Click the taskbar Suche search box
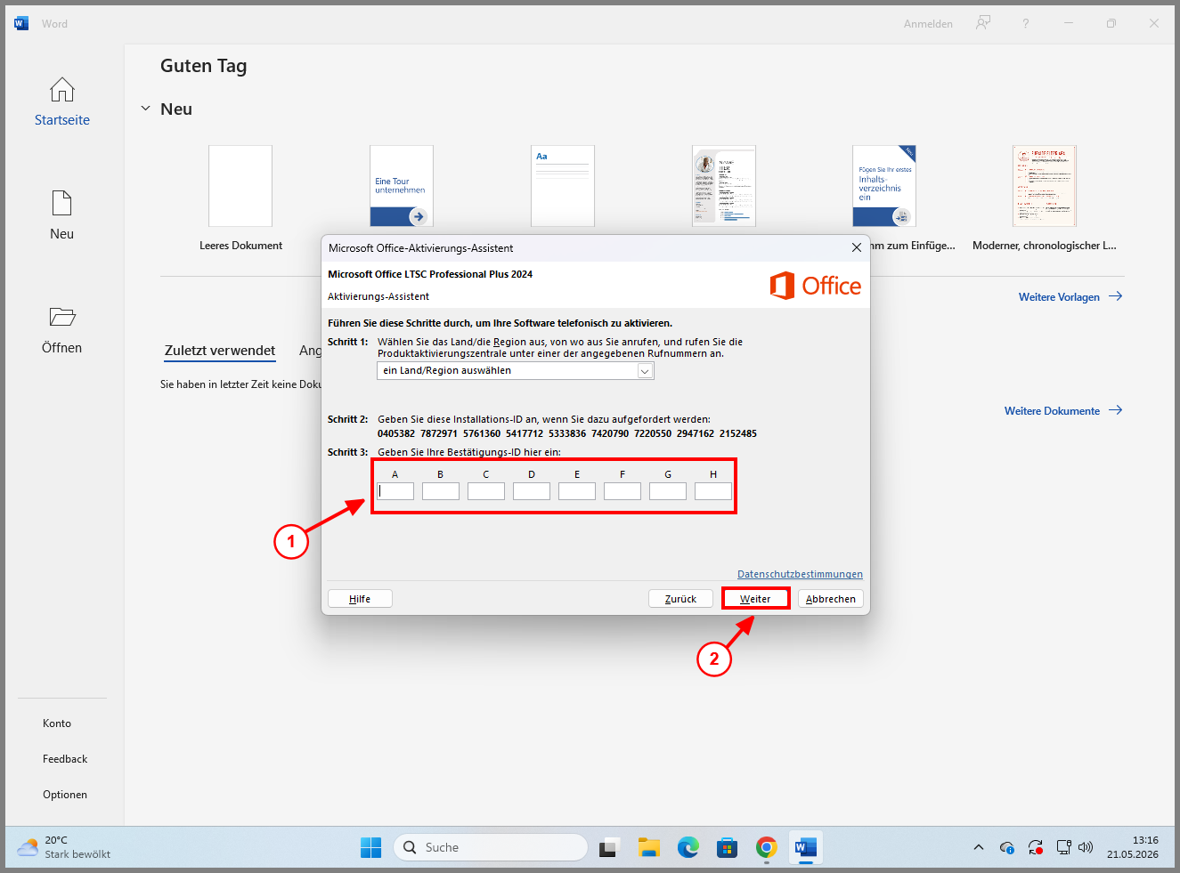 [x=491, y=847]
